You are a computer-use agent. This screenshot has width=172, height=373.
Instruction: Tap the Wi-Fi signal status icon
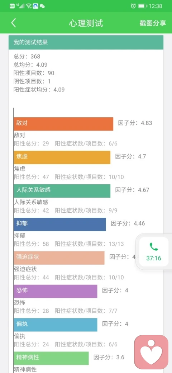coord(29,6)
